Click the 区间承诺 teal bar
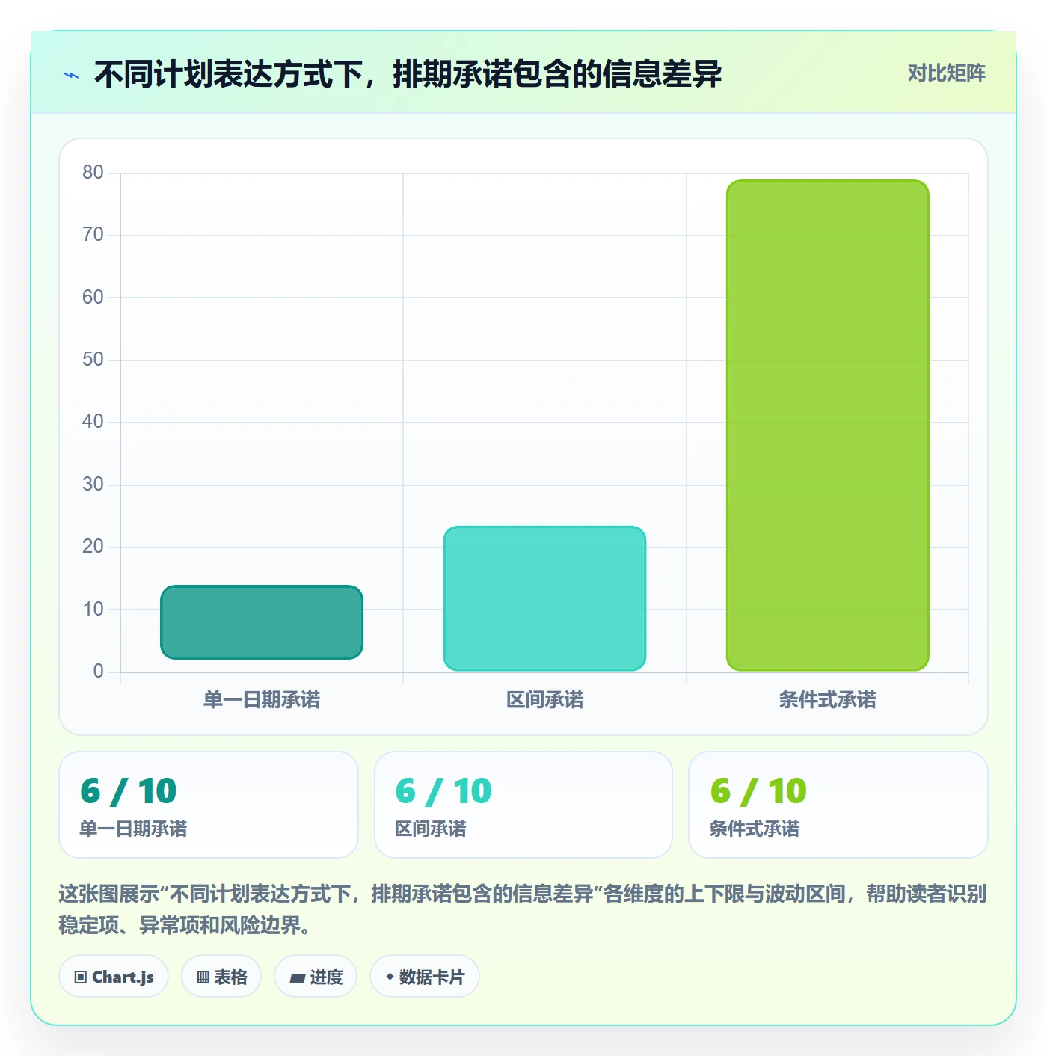The image size is (1047, 1056). (544, 598)
